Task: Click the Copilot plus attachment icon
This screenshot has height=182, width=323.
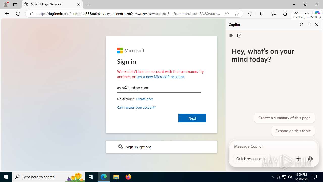Action: pyautogui.click(x=298, y=159)
